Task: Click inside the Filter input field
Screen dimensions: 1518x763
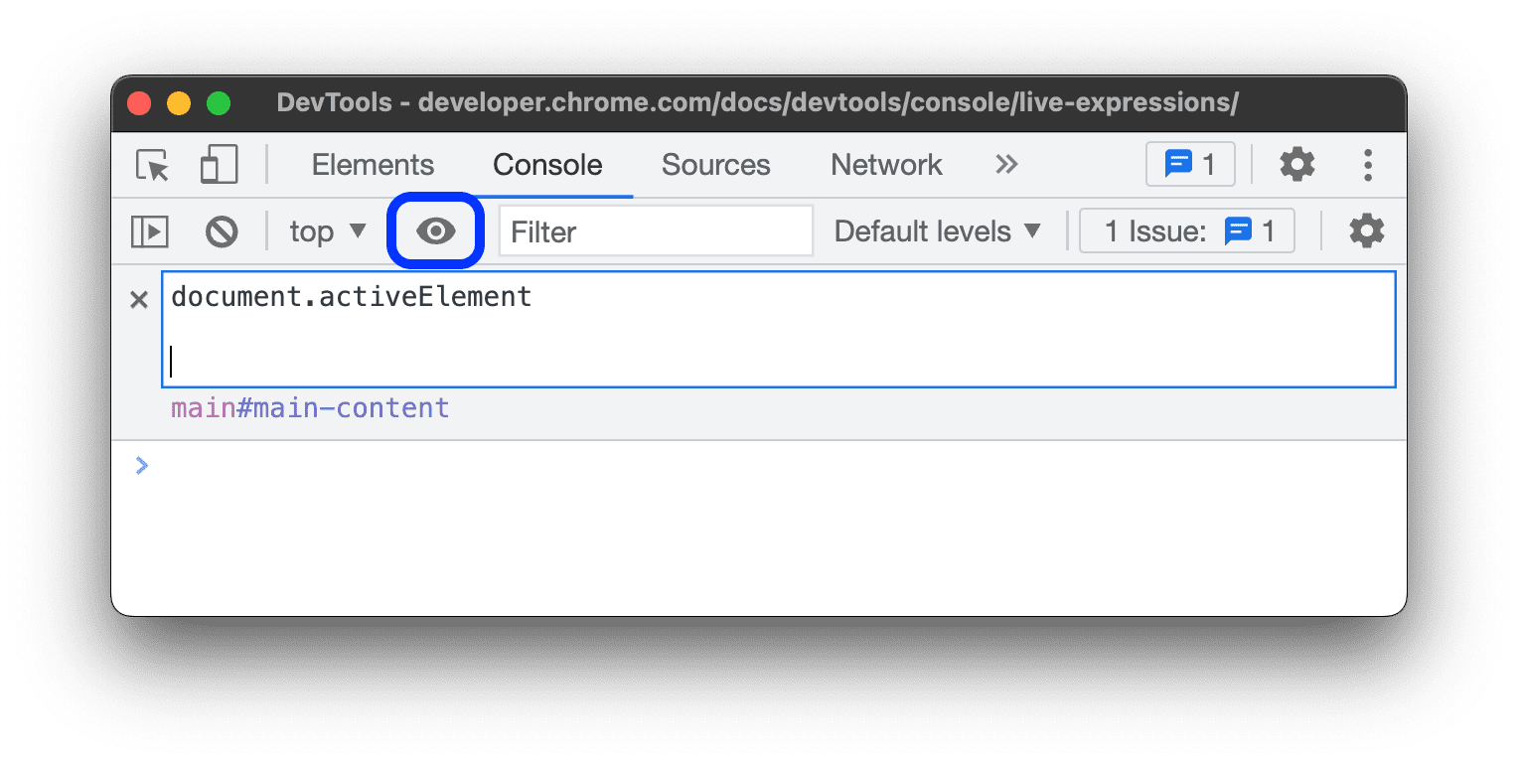Action: [656, 230]
